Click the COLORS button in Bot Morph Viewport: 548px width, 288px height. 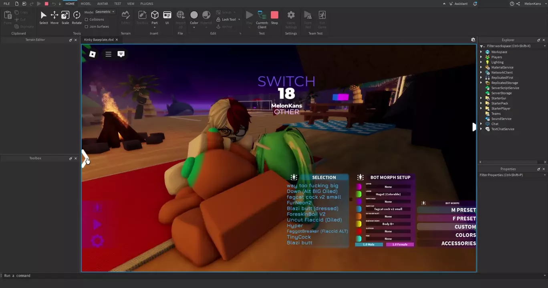(x=465, y=235)
